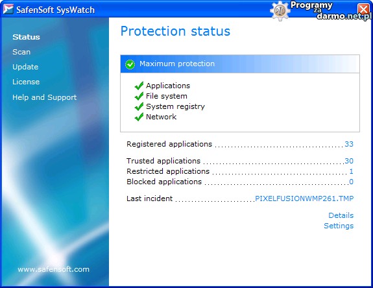Image resolution: width=373 pixels, height=288 pixels.
Task: Go to the Update section
Action: (x=25, y=67)
